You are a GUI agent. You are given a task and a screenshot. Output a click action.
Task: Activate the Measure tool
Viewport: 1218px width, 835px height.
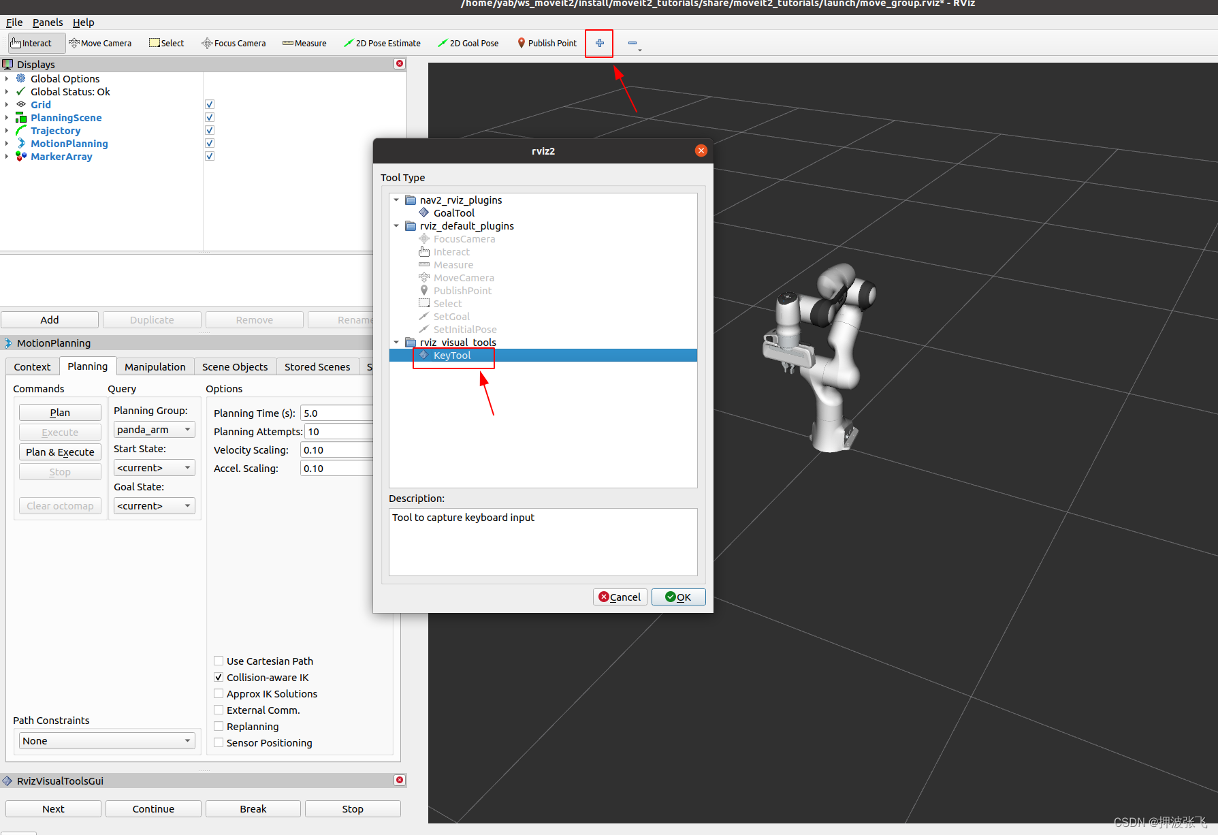tap(304, 43)
